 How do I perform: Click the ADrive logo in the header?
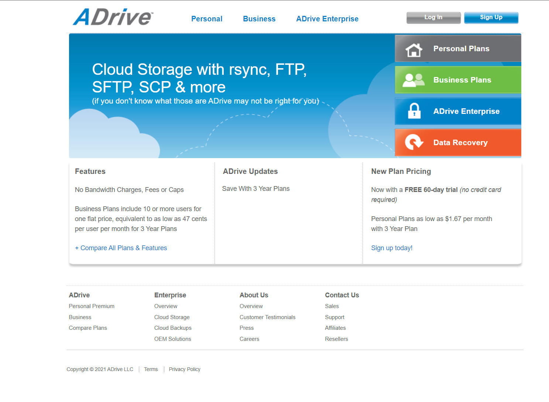(x=113, y=17)
